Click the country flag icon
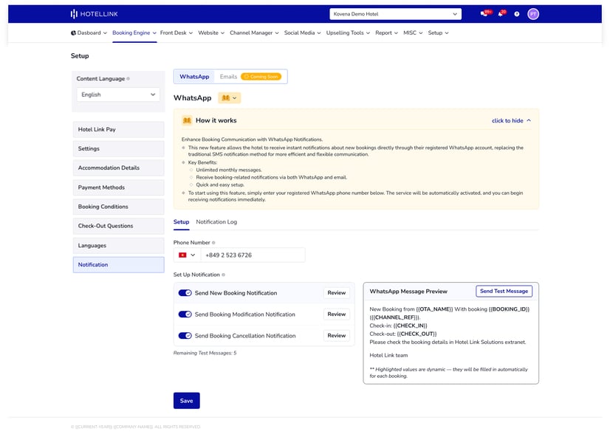 click(x=182, y=255)
